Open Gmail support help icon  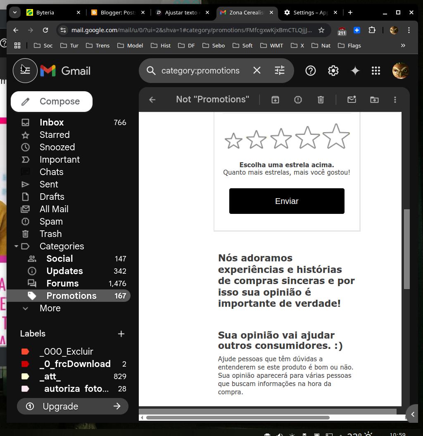pyautogui.click(x=310, y=71)
